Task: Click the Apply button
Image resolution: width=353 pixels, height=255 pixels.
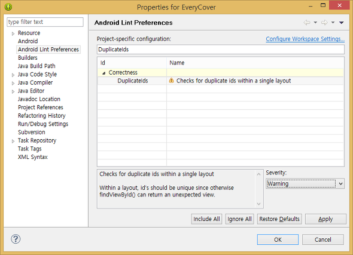Action: pos(325,219)
